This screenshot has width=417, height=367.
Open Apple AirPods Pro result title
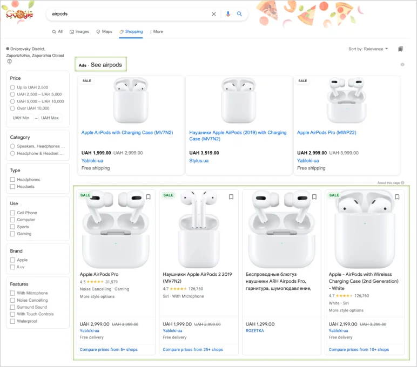99,275
